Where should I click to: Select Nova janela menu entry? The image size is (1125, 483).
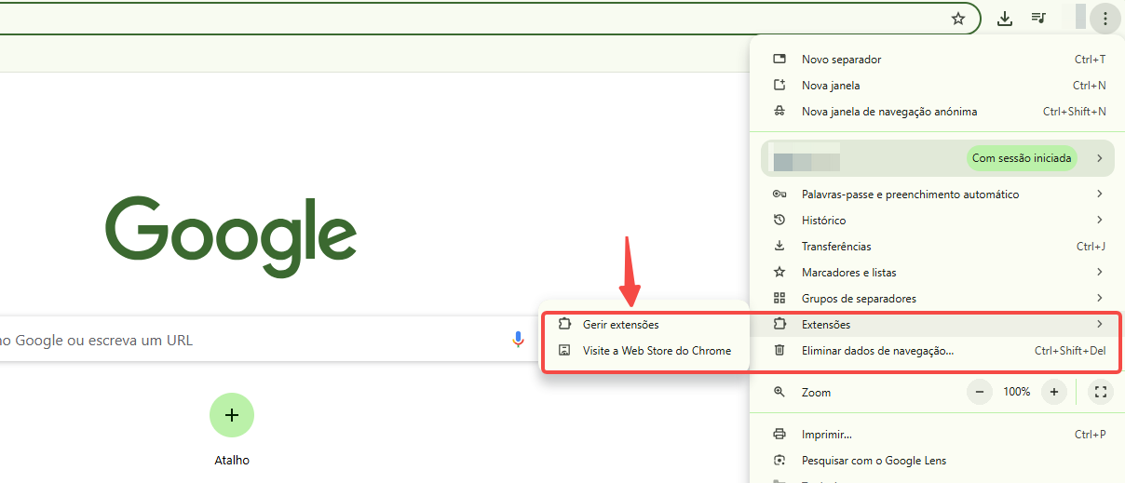pos(938,85)
